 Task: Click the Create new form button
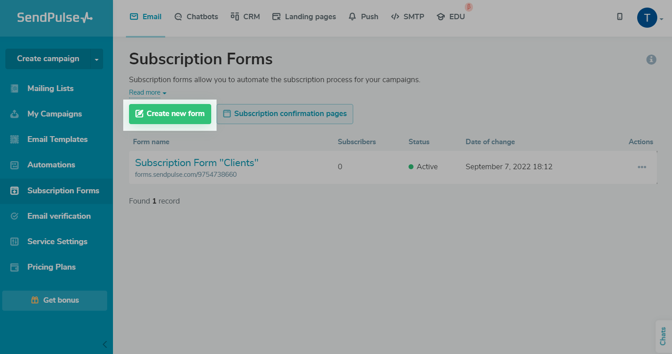170,114
